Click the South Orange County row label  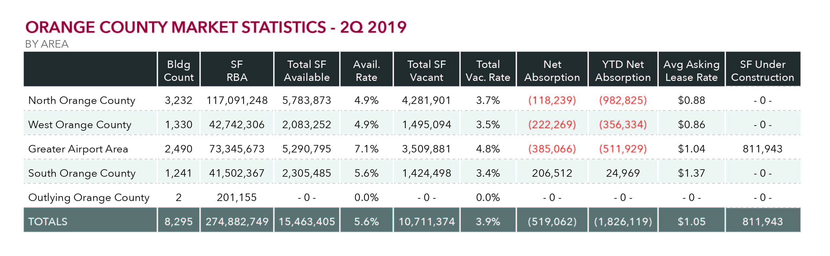point(82,173)
